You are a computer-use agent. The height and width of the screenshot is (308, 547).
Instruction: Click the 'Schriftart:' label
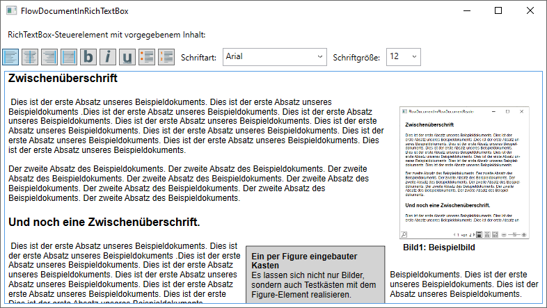[x=198, y=58]
